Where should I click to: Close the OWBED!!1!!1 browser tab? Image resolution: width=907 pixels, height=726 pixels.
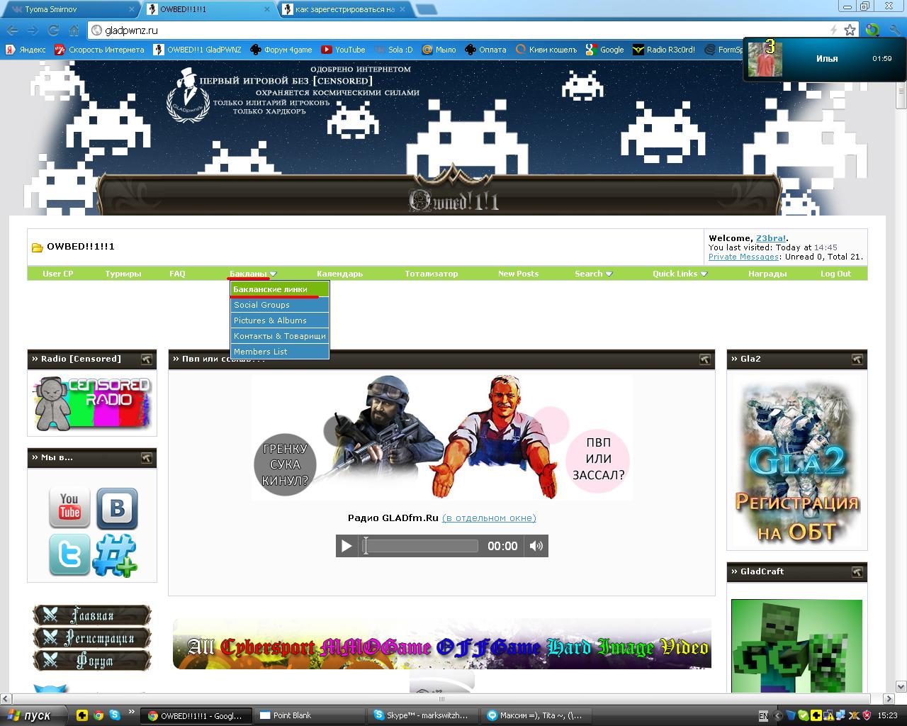tap(266, 9)
